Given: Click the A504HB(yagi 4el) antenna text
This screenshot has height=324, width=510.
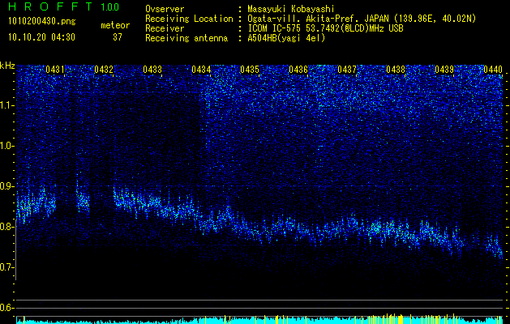Looking at the screenshot, I should point(286,38).
